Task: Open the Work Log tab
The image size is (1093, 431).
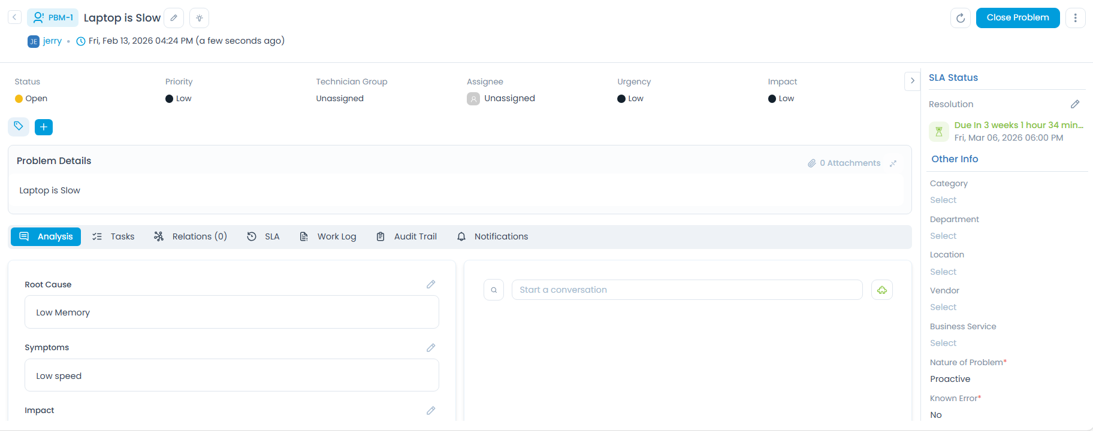Action: coord(328,236)
